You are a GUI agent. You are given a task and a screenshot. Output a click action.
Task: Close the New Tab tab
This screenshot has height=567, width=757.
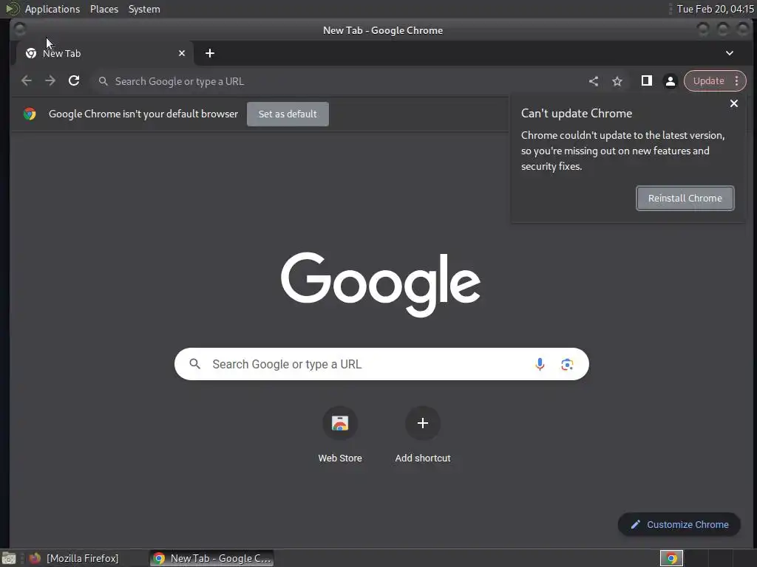182,53
